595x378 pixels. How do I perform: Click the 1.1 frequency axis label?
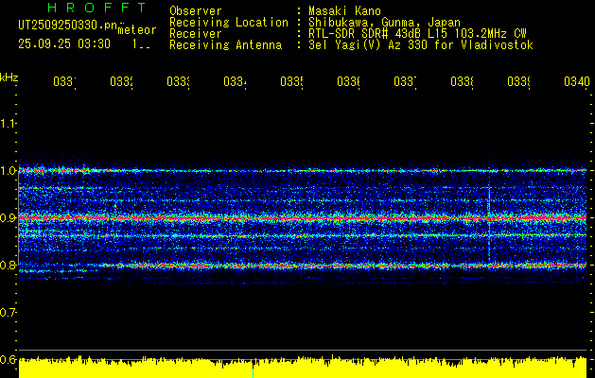point(8,123)
